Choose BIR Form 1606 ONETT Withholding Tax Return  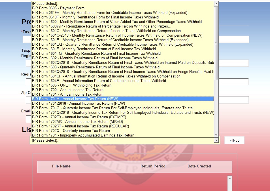tap(72, 85)
